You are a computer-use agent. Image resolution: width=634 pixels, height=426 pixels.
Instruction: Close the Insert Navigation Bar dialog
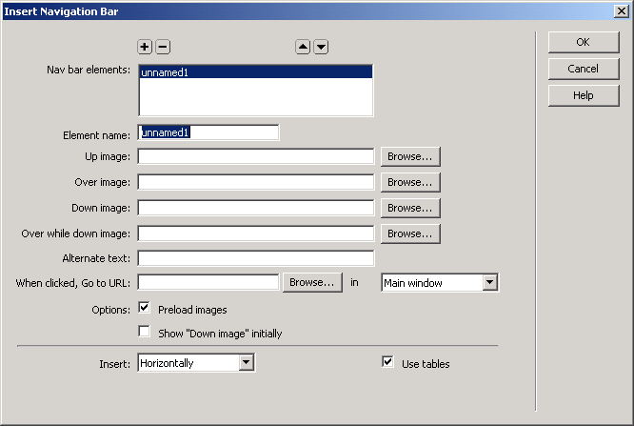(622, 11)
